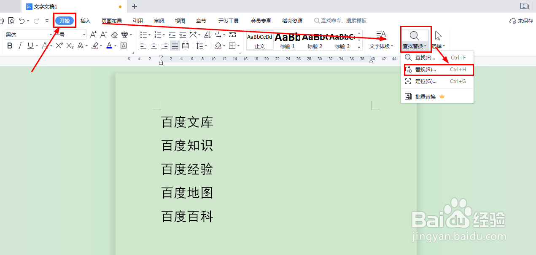The image size is (536, 255).
Task: Apply the 标题 2 style
Action: [x=315, y=41]
